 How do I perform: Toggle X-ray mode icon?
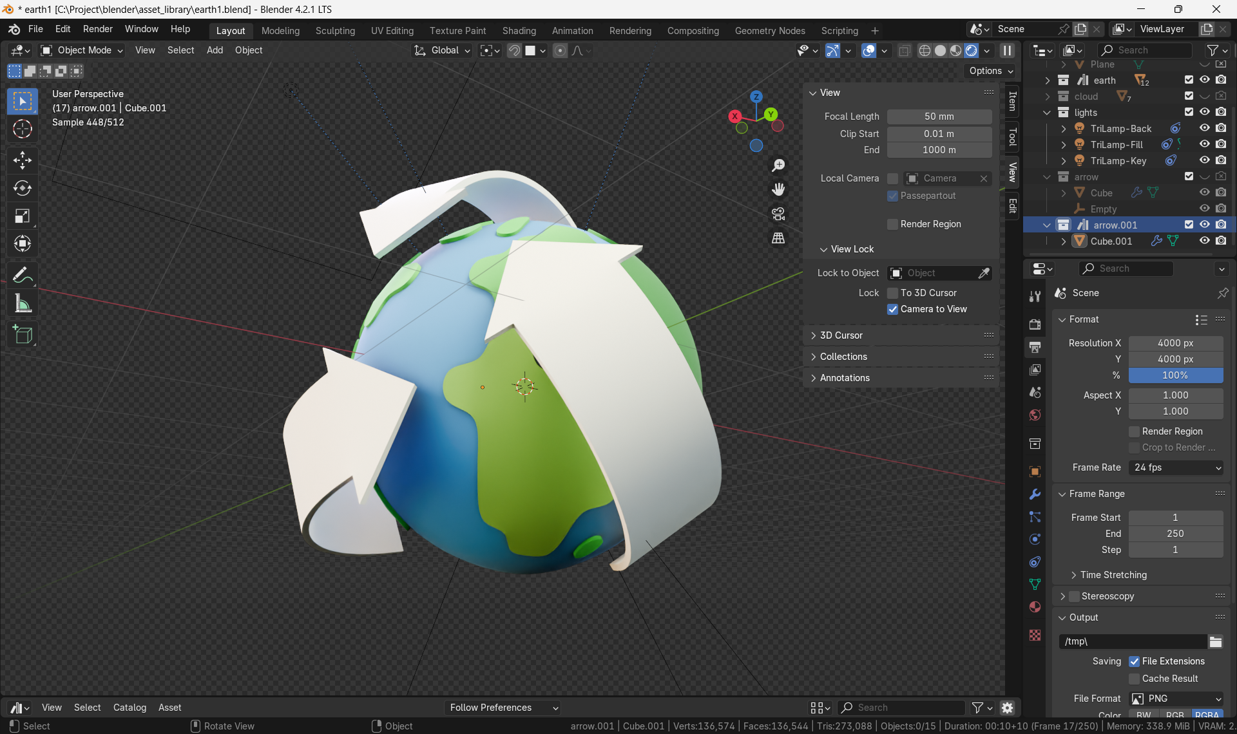click(904, 50)
